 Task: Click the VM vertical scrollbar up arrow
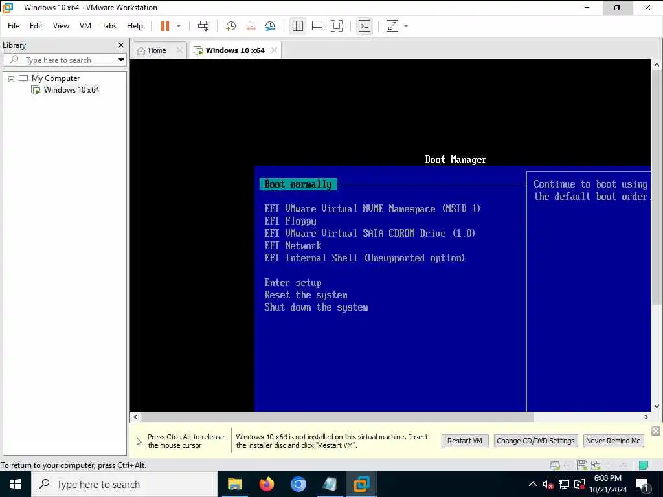pyautogui.click(x=657, y=65)
